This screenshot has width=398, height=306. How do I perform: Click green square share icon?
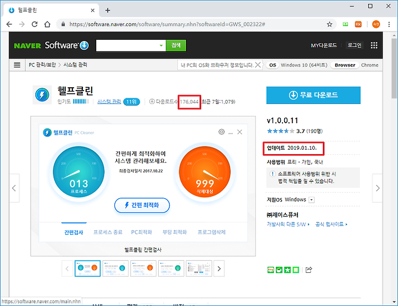point(296,270)
